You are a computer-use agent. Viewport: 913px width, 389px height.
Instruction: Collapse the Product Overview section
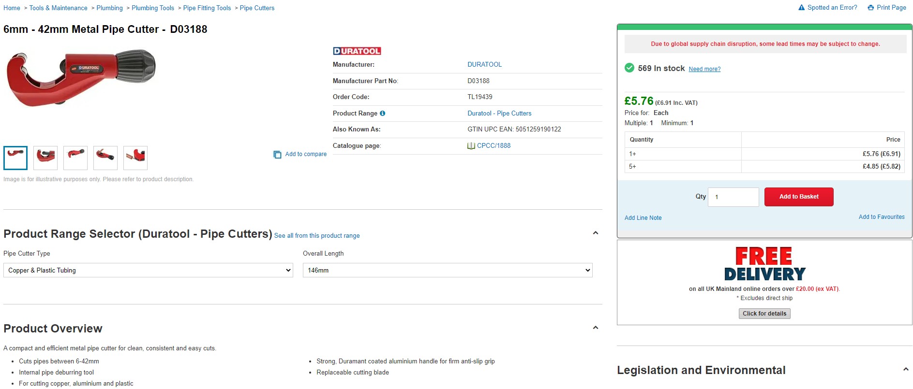point(596,328)
